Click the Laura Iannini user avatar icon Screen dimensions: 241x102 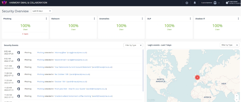click(x=215, y=3)
